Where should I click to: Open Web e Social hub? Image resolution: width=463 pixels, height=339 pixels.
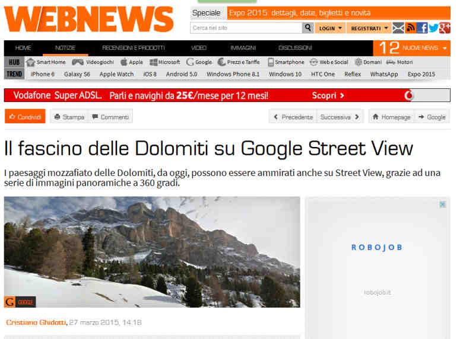329,62
